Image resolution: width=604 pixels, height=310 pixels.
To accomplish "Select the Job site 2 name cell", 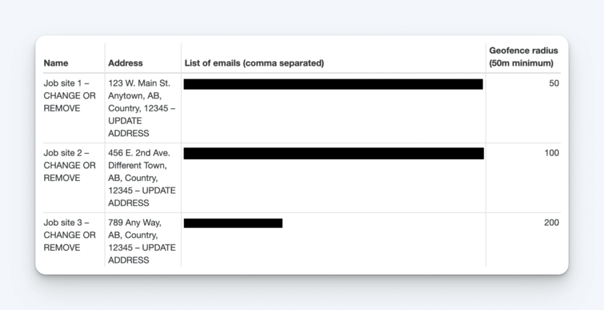I will tap(70, 166).
